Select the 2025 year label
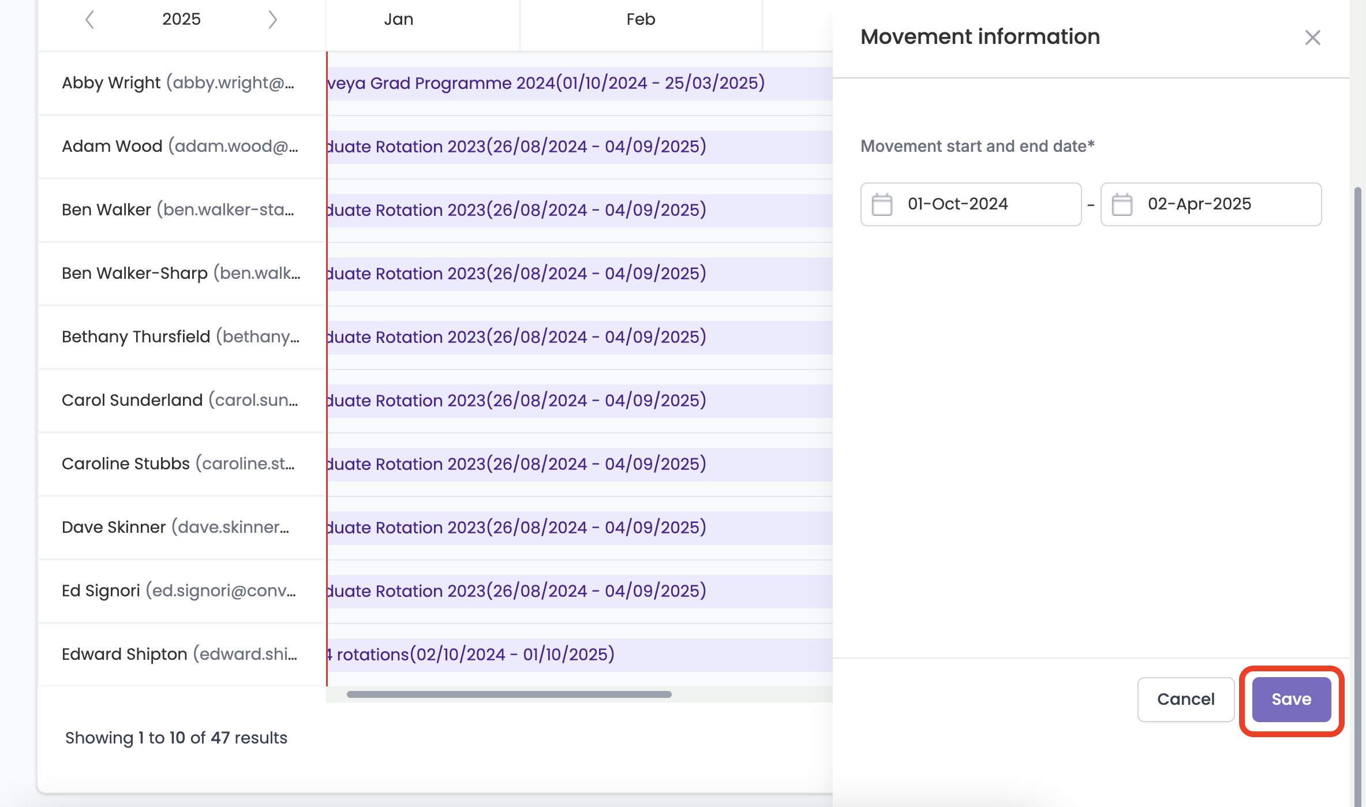This screenshot has width=1366, height=807. (x=181, y=19)
